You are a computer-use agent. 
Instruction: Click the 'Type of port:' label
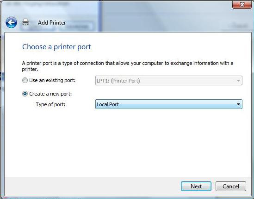(x=50, y=104)
